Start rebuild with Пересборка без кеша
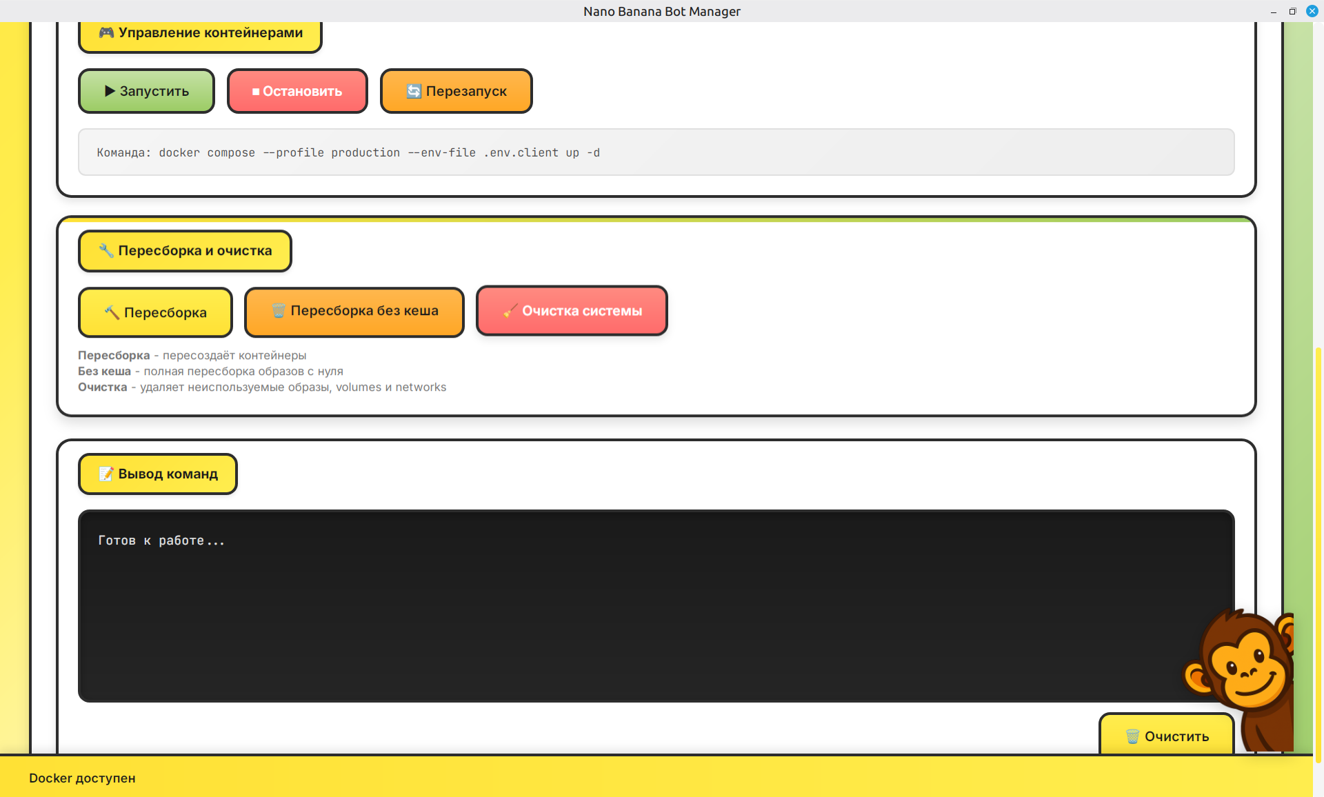 coord(354,312)
